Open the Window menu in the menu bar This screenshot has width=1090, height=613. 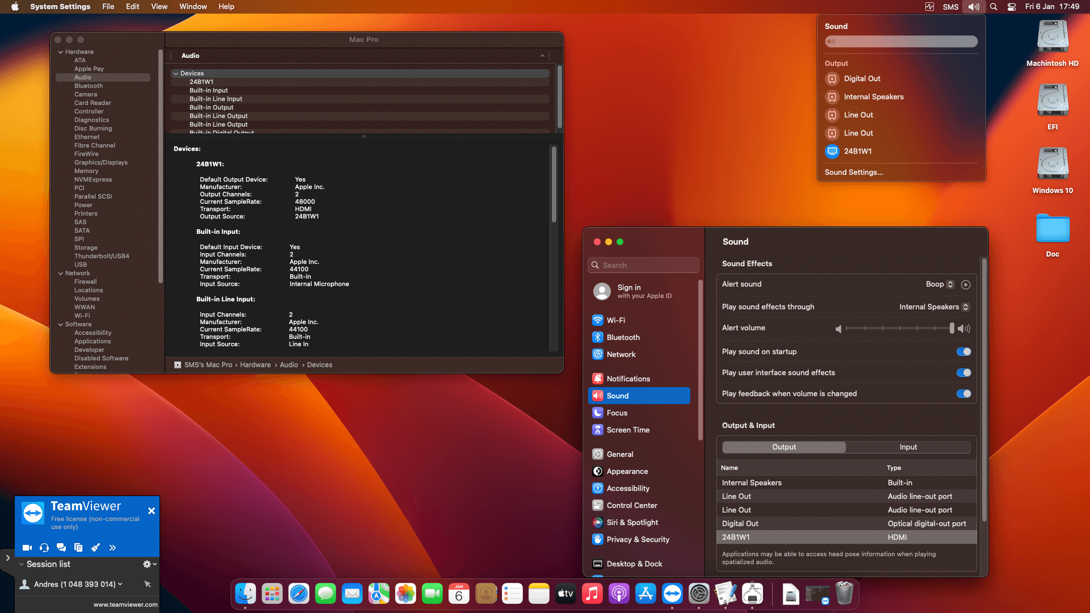[x=192, y=6]
